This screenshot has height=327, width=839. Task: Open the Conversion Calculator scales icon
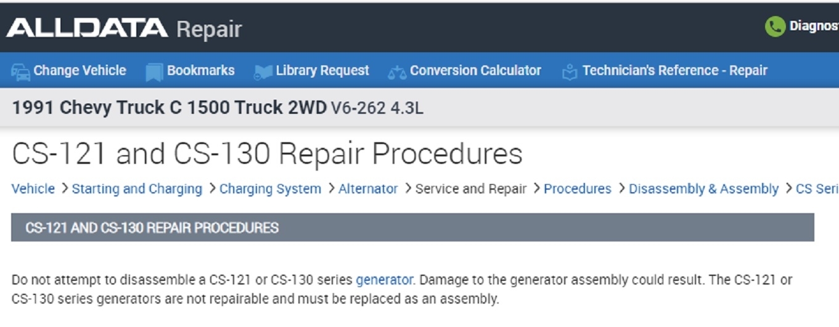point(397,72)
